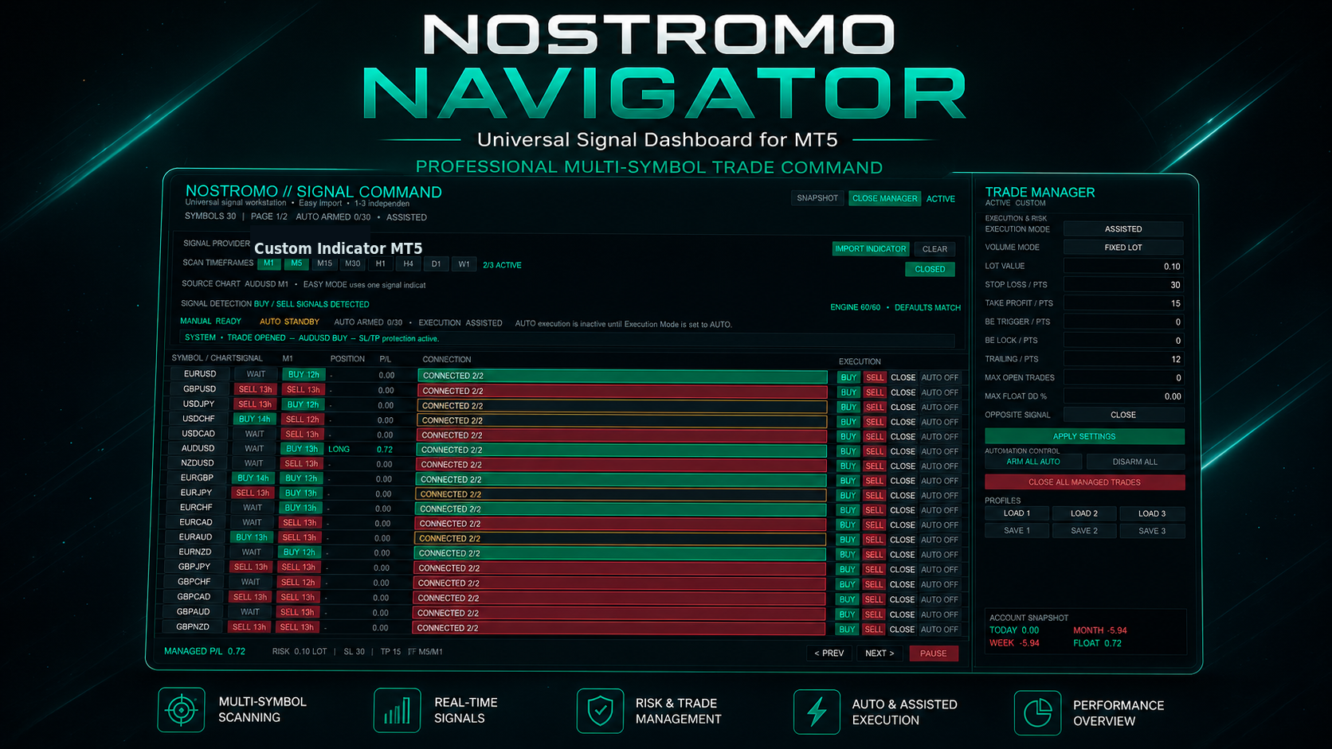
Task: Click the CLOSED status button
Action: (x=930, y=269)
